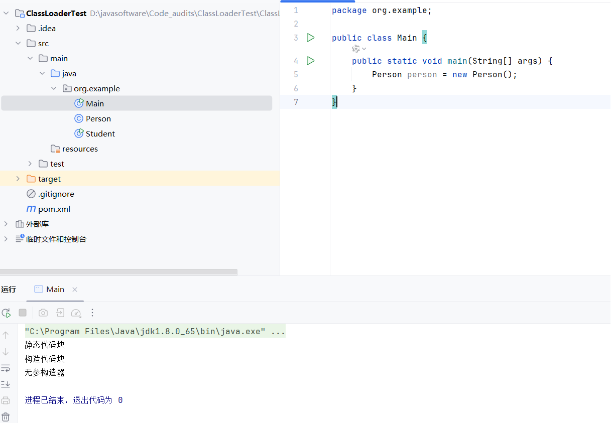Image resolution: width=611 pixels, height=423 pixels.
Task: Toggle scroll to end of console
Action: coord(6,384)
